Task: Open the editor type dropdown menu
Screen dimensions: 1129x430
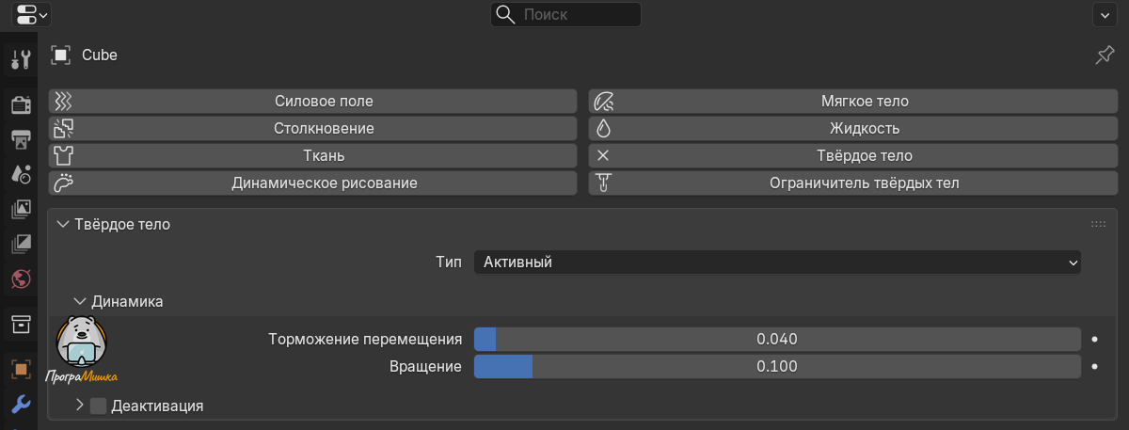Action: [x=32, y=14]
